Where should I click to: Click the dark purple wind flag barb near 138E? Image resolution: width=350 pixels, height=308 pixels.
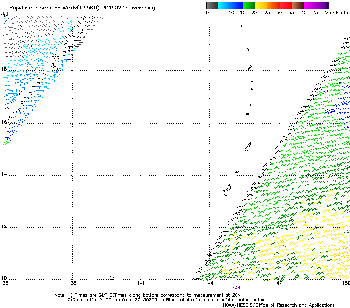[69, 60]
